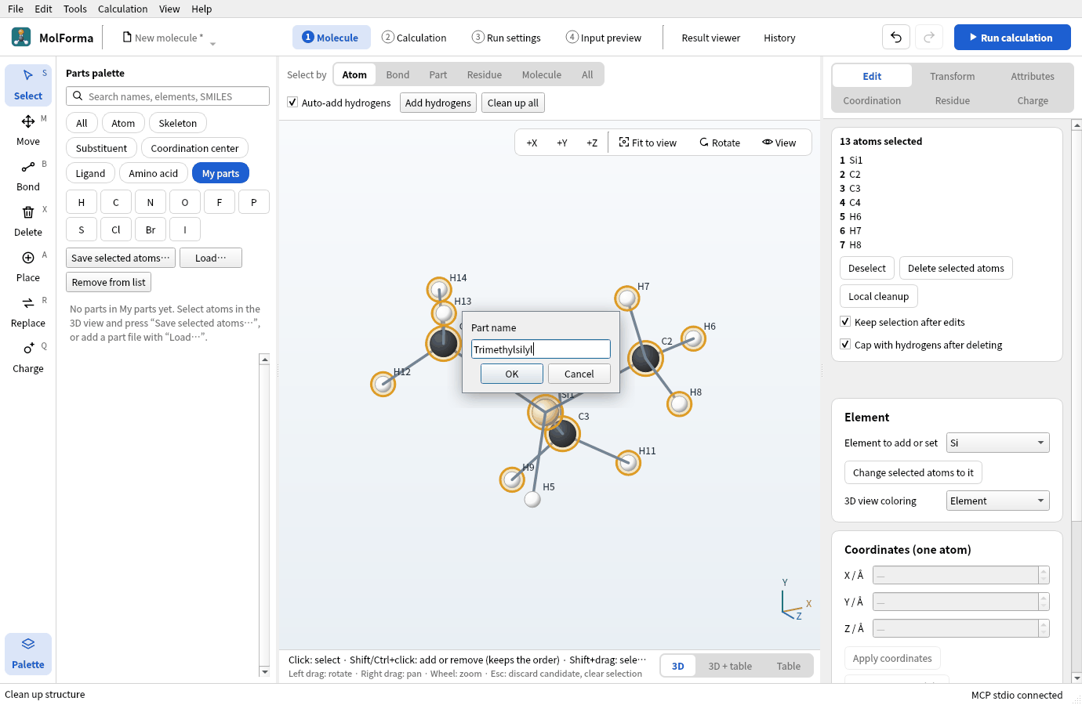Open the Tools menu
The image size is (1082, 705).
tap(75, 9)
